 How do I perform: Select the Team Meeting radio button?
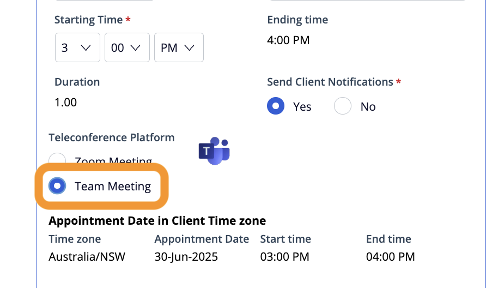(x=57, y=186)
